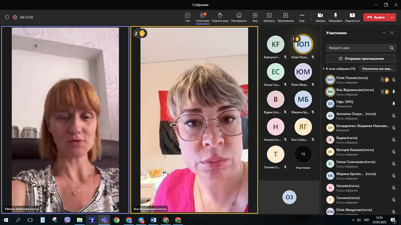Select Татьяна (гость) in participant list

361,200
